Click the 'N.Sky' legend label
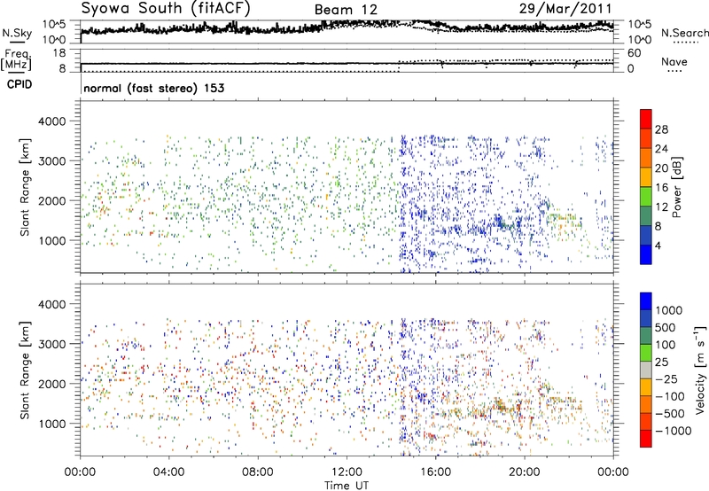This screenshot has width=709, height=491. (x=17, y=33)
